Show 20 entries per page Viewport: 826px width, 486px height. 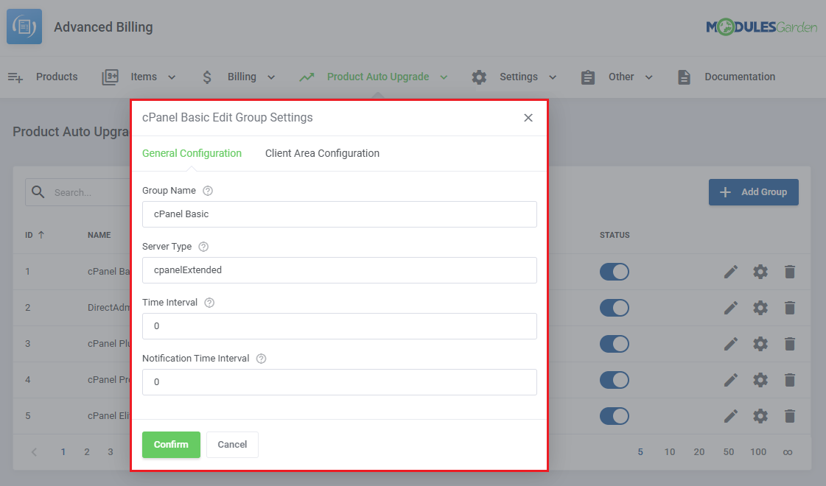[699, 452]
